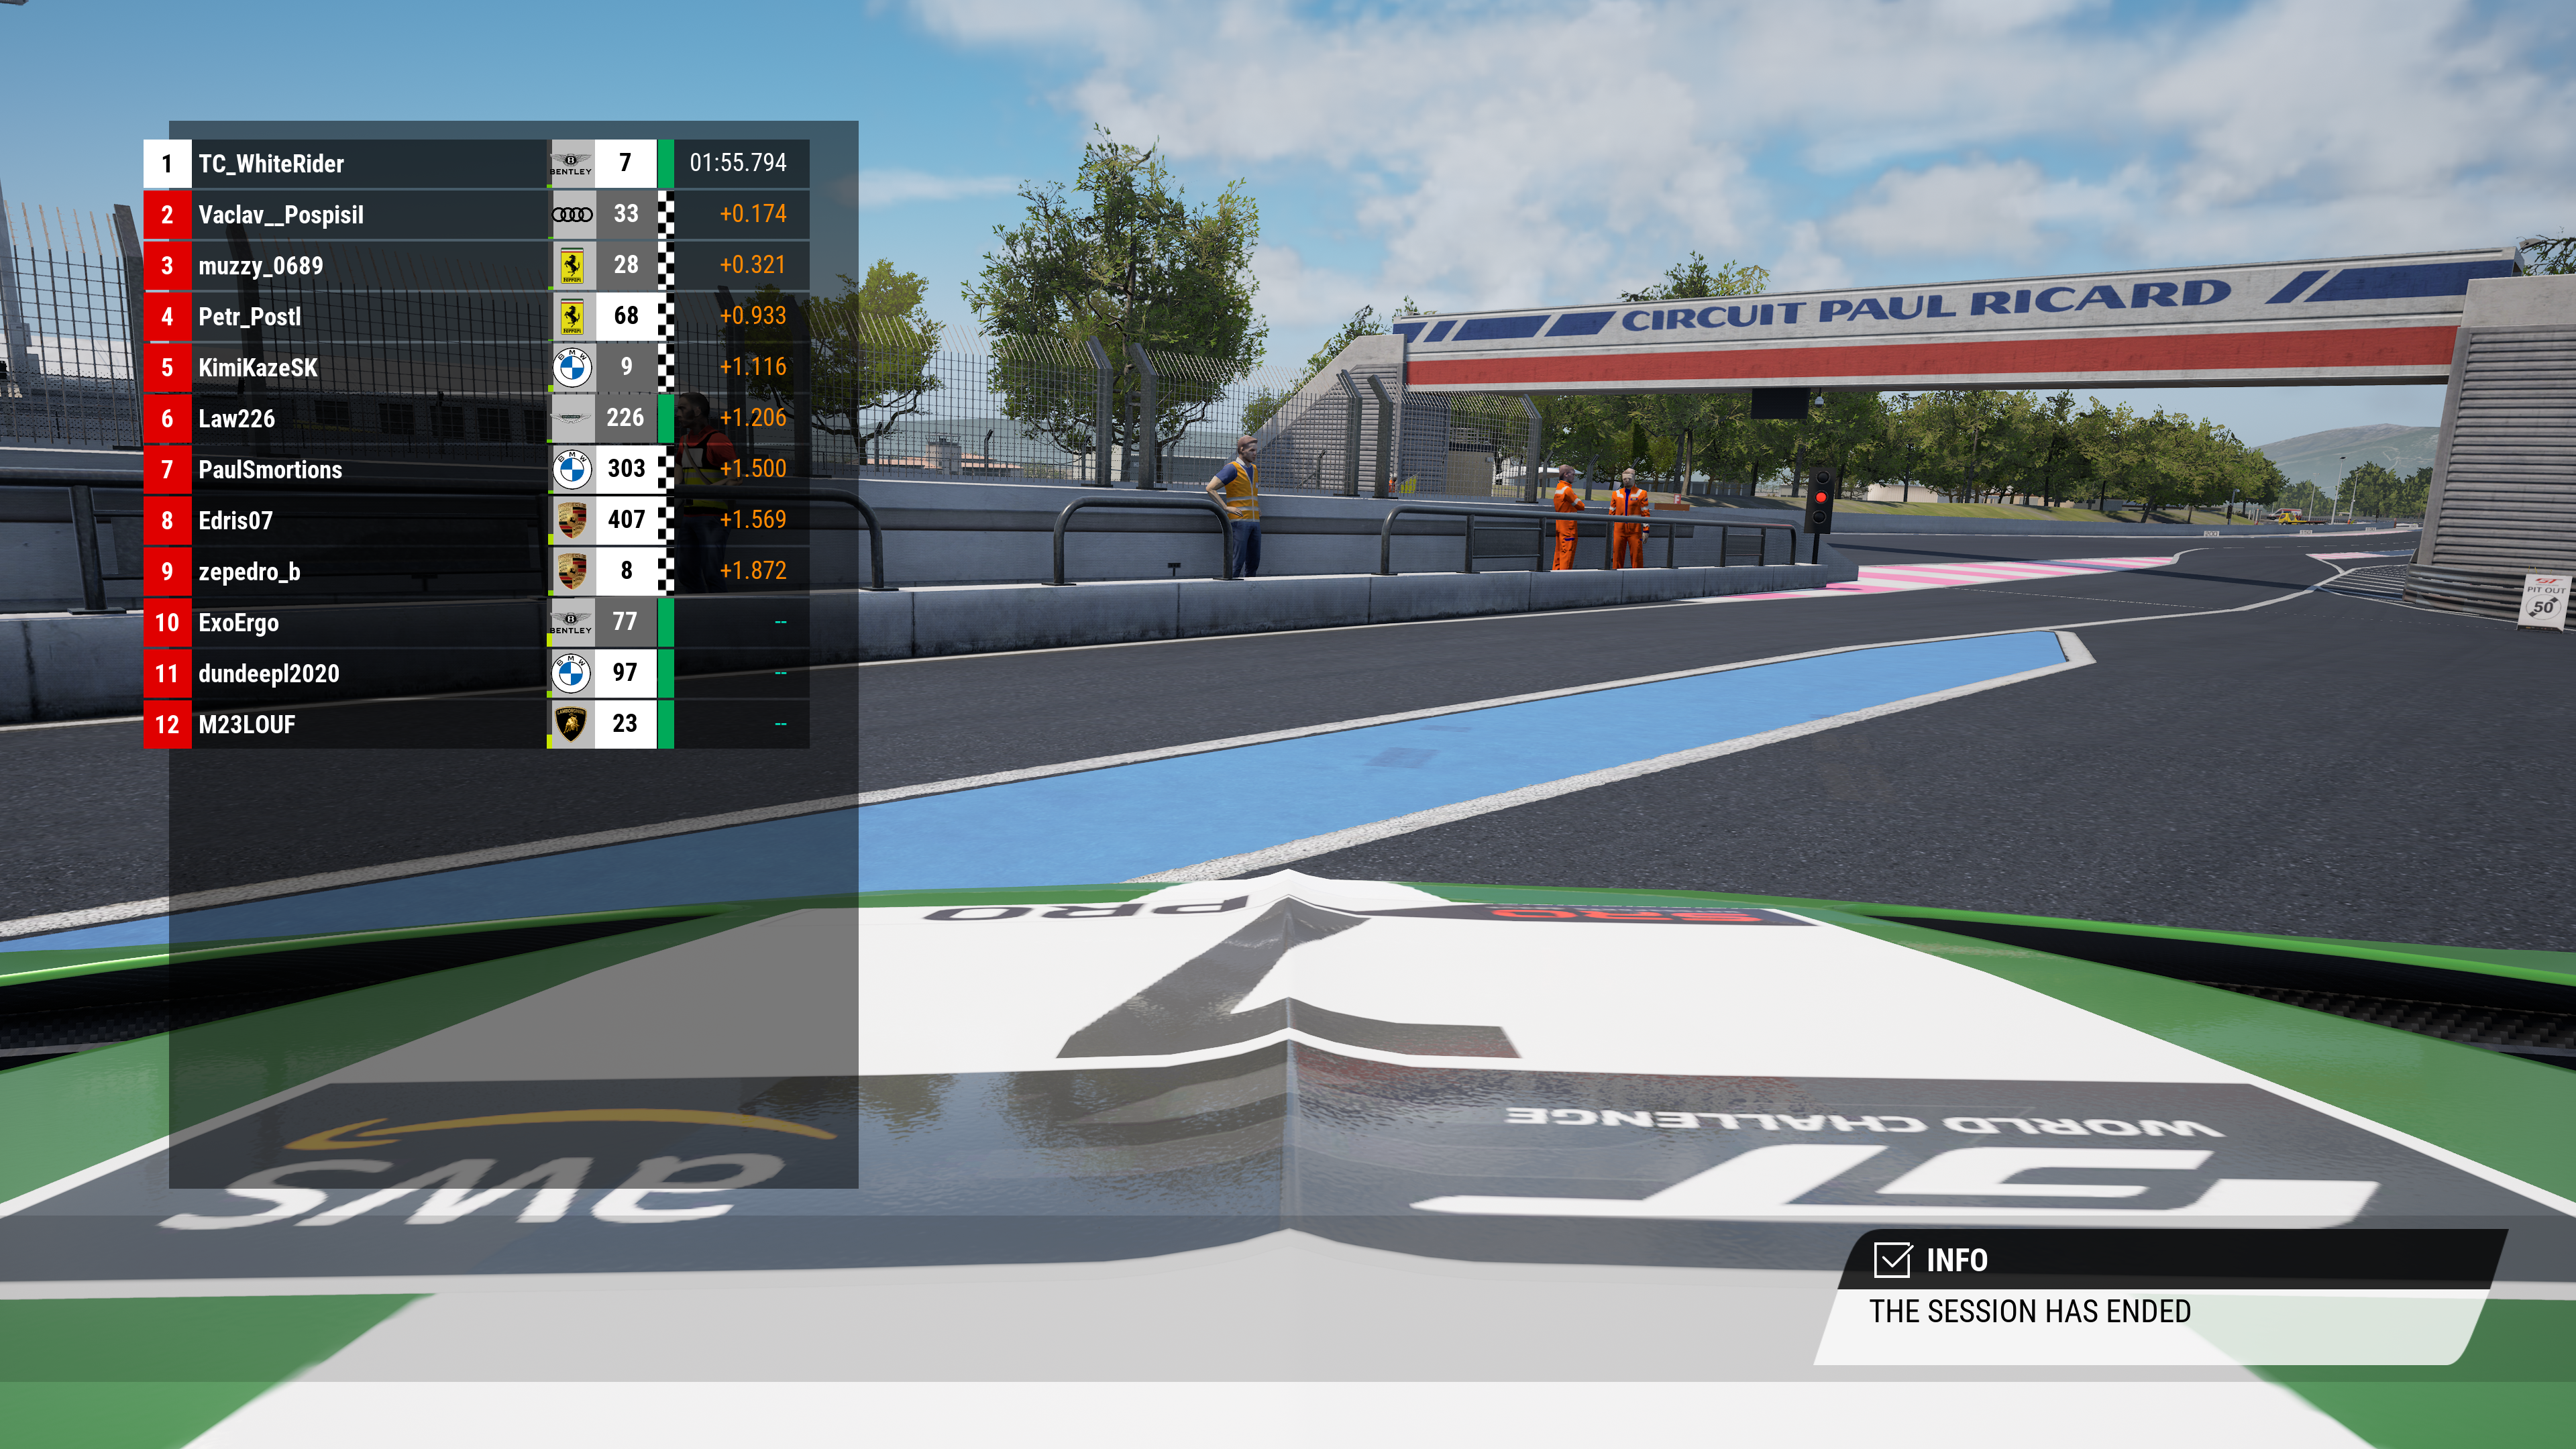The image size is (2576, 1449).
Task: Click the BMW logo beside KimiKazeSK
Action: [x=572, y=367]
